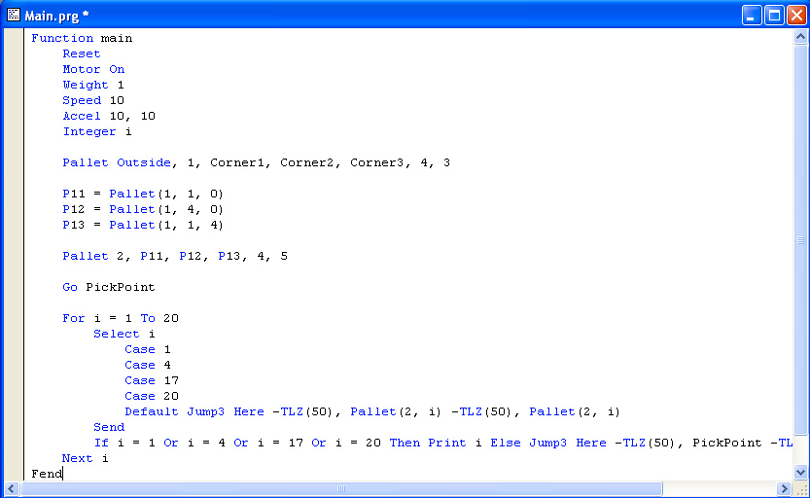The height and width of the screenshot is (498, 810).
Task: Click the 'For i = 1 To 20' line
Action: click(x=121, y=318)
